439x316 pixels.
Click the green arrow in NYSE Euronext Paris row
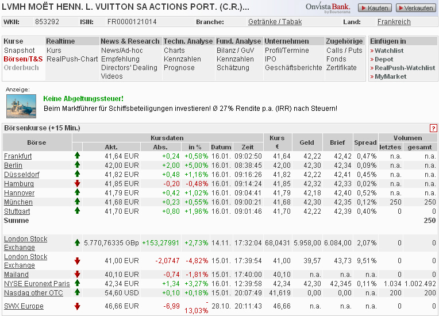[x=77, y=283]
